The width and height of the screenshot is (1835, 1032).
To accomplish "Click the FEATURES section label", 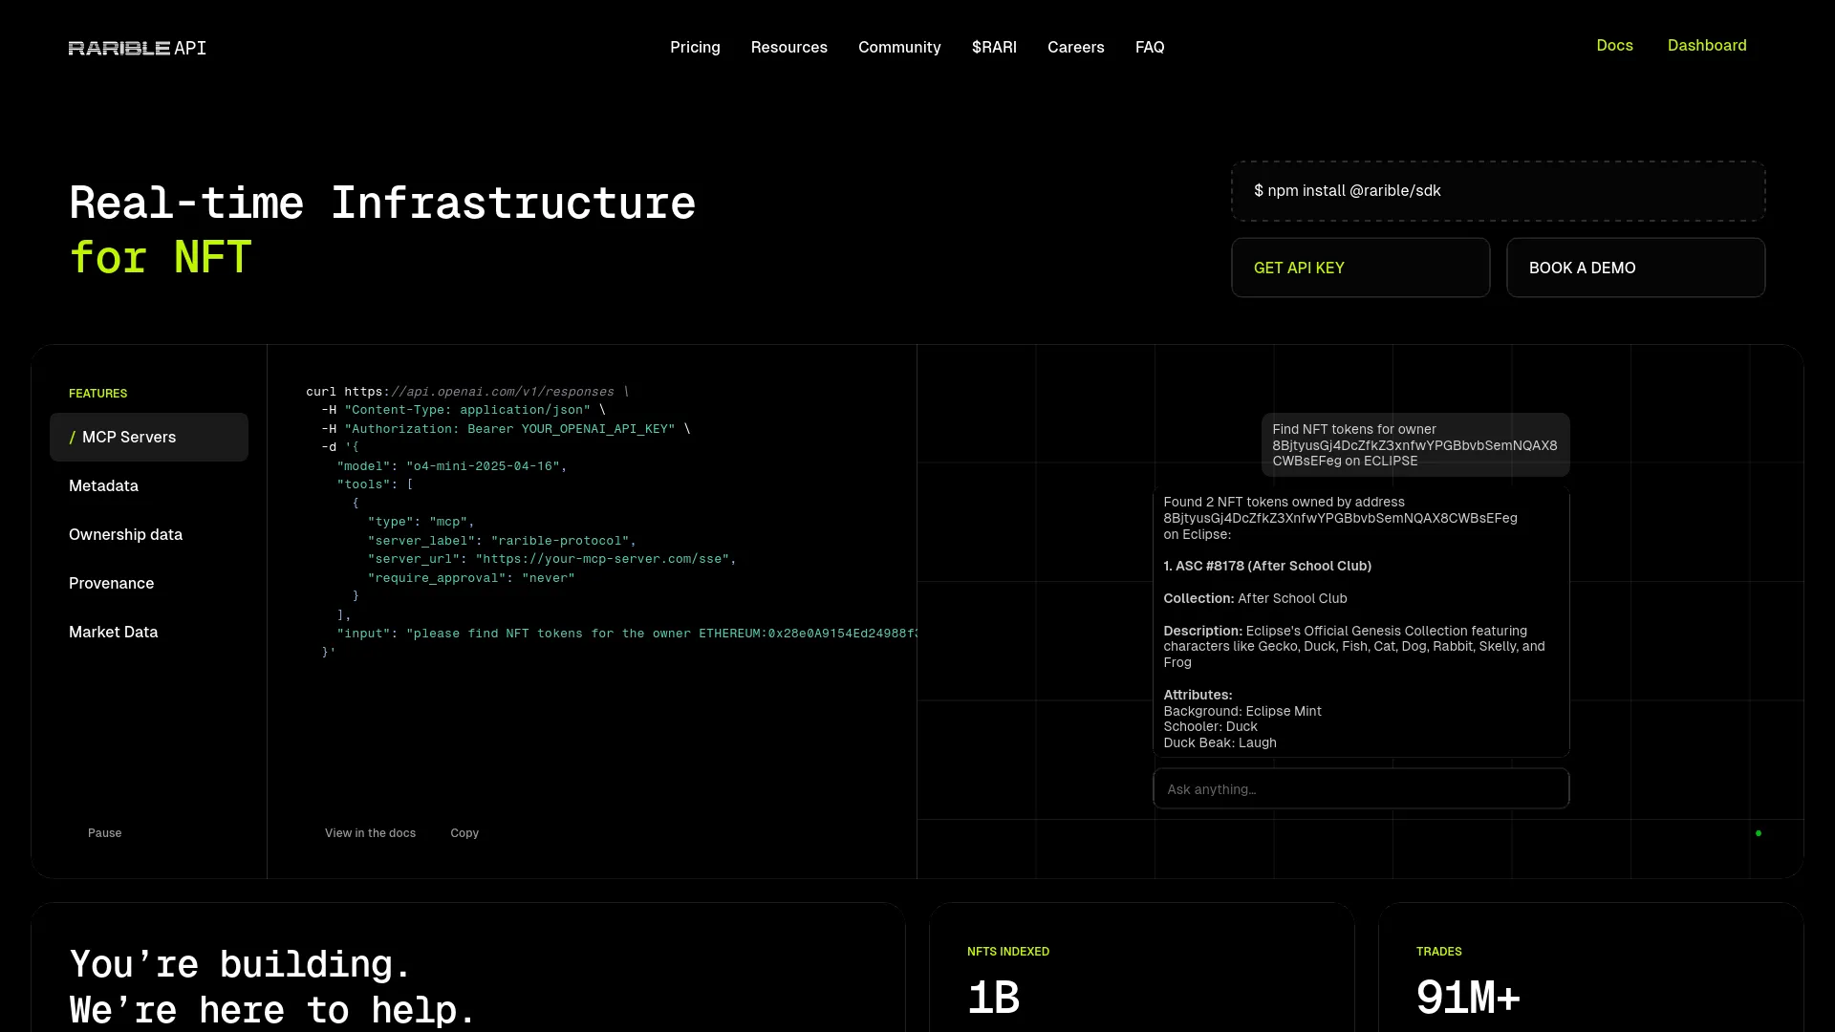I will [97, 394].
